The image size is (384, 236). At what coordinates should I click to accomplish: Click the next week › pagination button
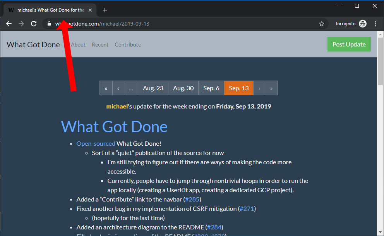[259, 88]
